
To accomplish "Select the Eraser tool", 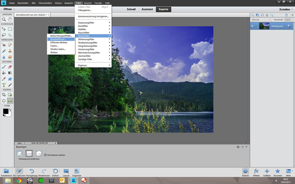I will point(10,67).
